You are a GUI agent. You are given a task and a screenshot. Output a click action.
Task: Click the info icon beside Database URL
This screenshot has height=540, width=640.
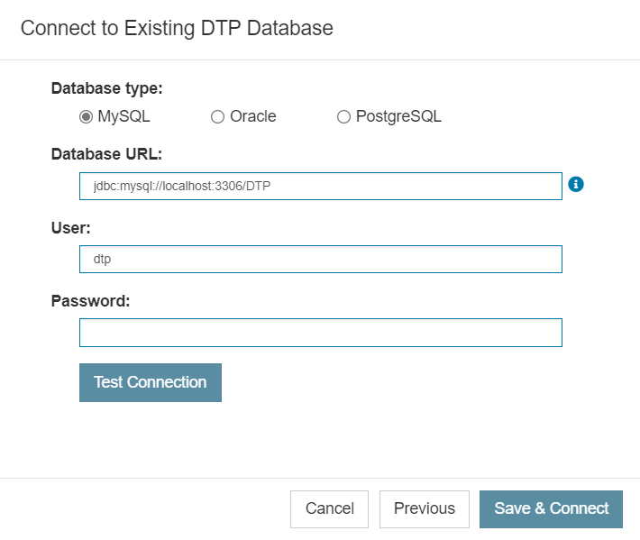[575, 185]
